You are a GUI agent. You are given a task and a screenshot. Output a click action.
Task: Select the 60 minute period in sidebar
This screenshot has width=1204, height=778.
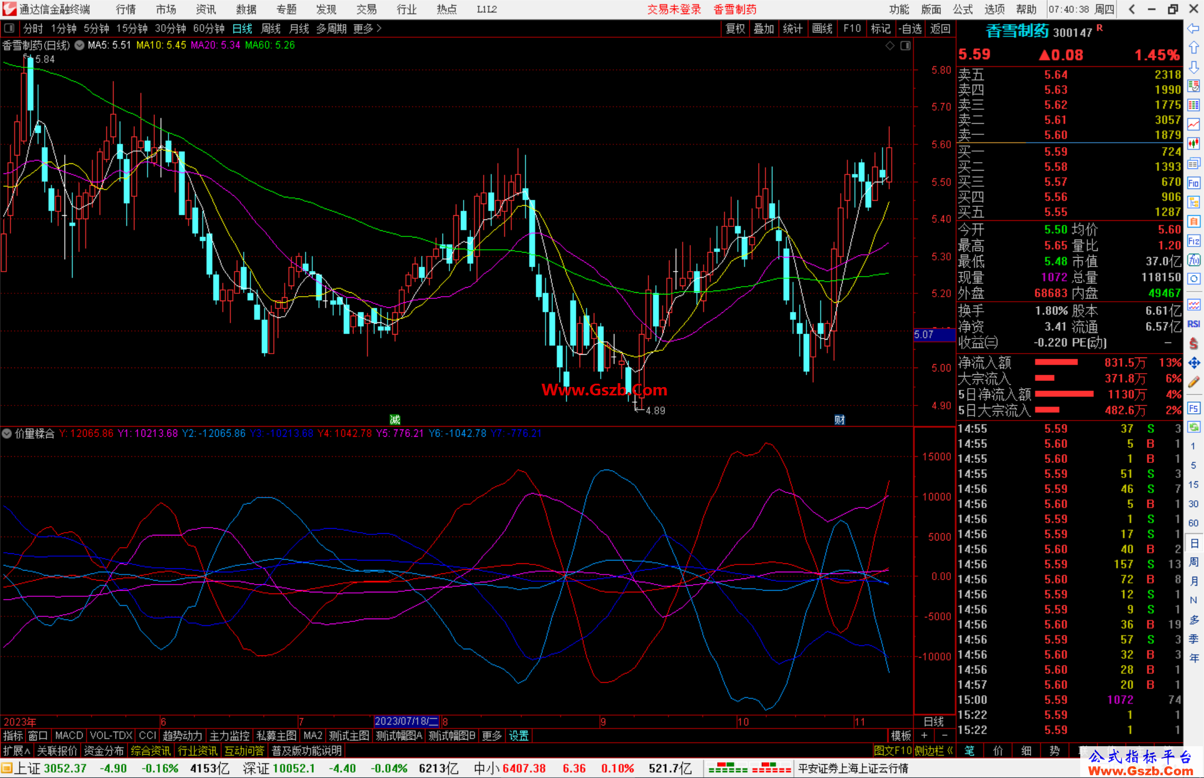[x=1193, y=523]
